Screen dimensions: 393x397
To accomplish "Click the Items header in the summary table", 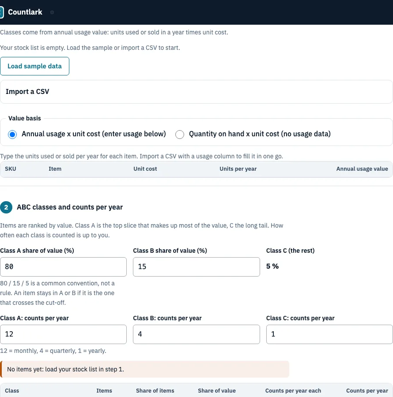I will 104,391.
